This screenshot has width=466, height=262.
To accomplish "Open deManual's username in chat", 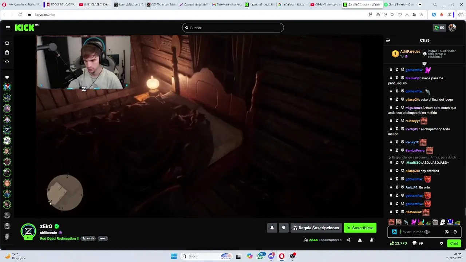I will [413, 212].
